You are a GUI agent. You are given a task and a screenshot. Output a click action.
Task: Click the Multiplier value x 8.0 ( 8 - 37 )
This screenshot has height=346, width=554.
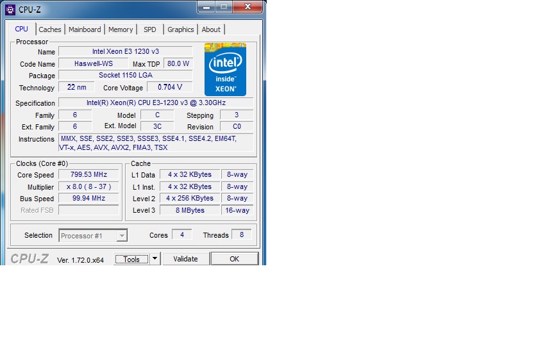click(x=88, y=186)
